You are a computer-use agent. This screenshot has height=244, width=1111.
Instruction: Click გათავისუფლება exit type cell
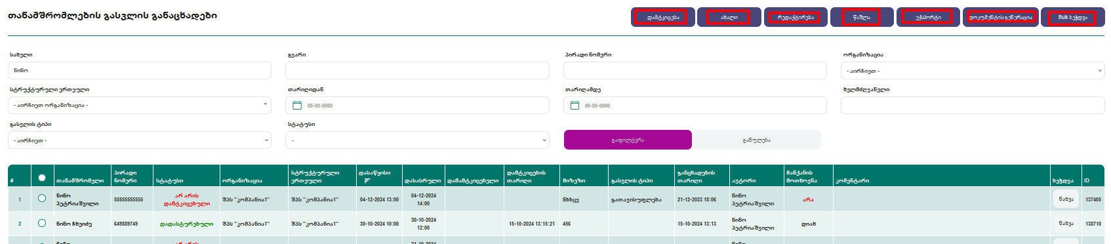coord(636,199)
